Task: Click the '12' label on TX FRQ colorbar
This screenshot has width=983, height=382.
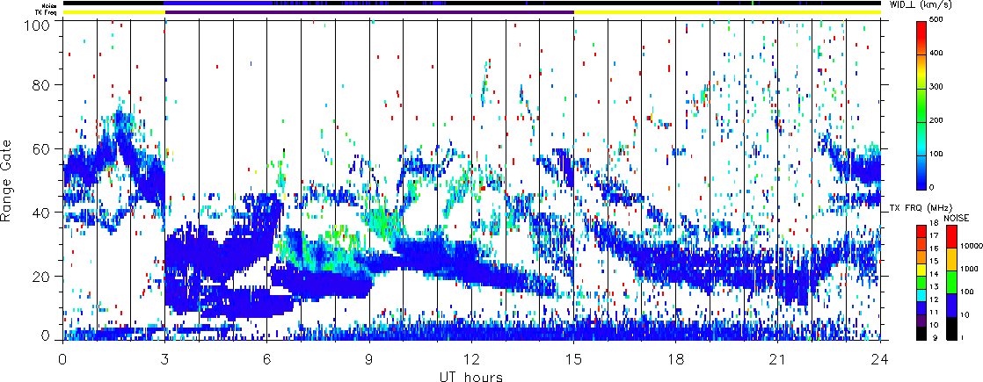Action: click(x=934, y=299)
